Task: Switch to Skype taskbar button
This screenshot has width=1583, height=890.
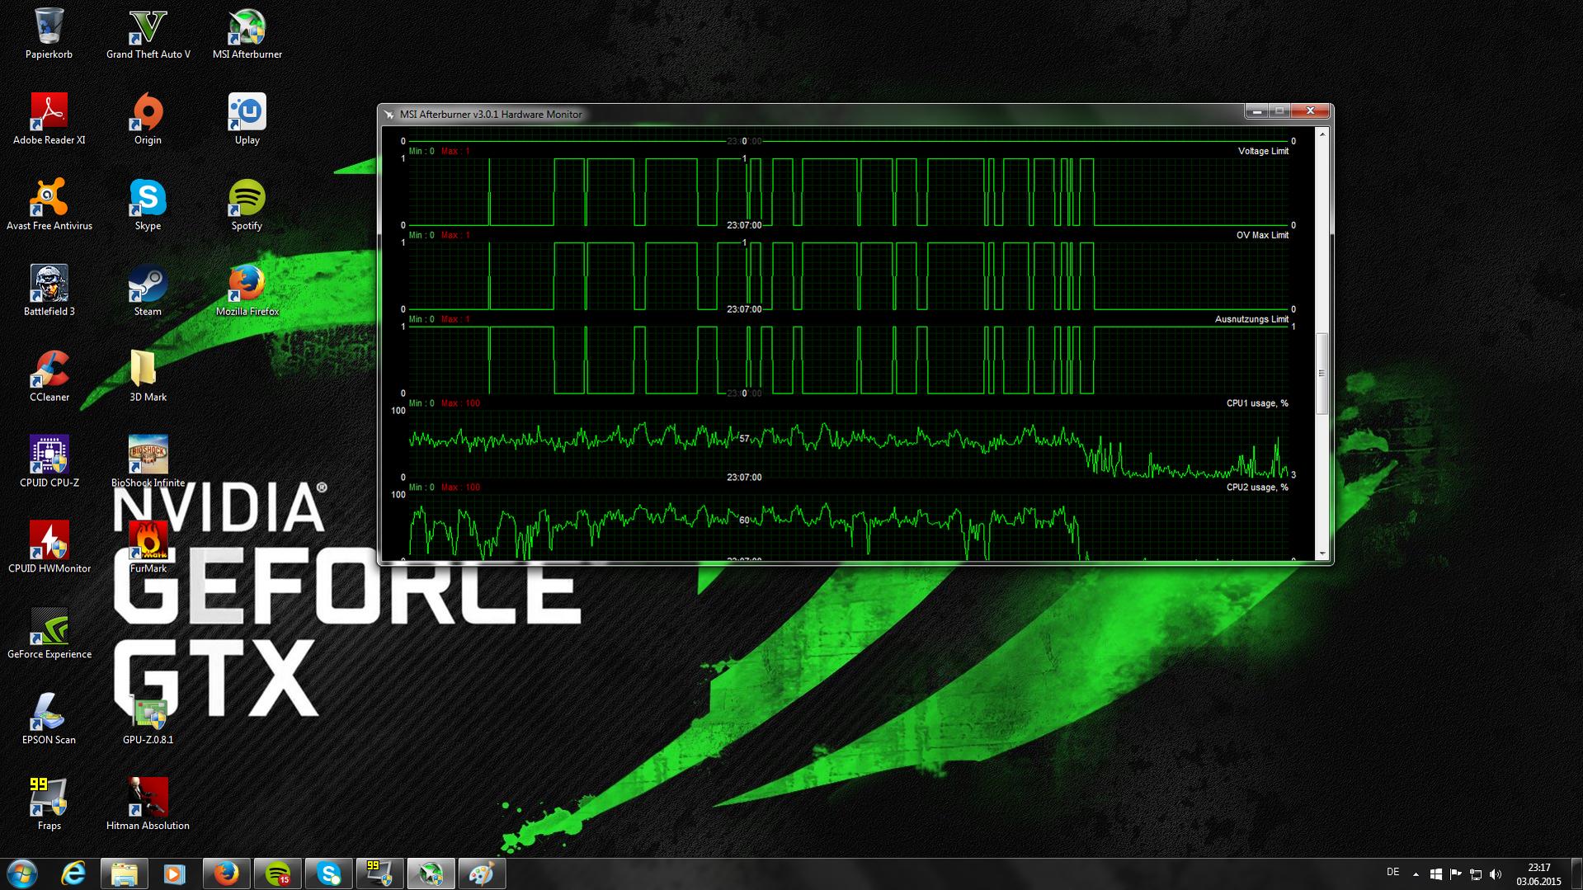Action: point(328,874)
